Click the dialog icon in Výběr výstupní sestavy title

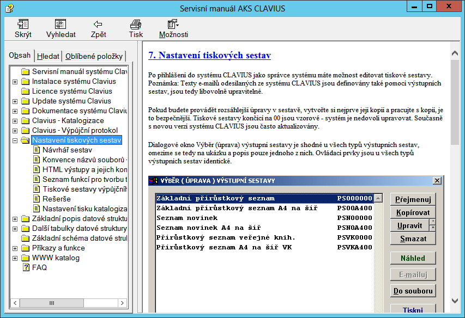(154, 181)
